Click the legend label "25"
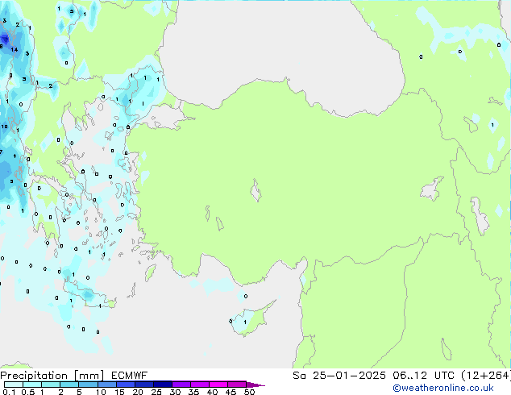Image resolution: width=511 pixels, height=395 pixels. 156,392
